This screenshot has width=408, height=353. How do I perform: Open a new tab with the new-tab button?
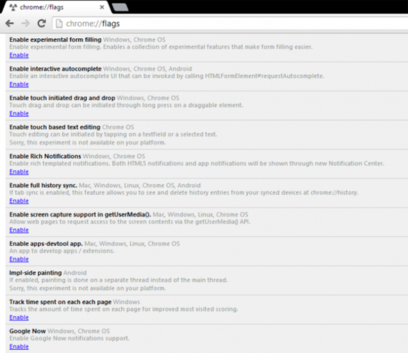point(120,7)
